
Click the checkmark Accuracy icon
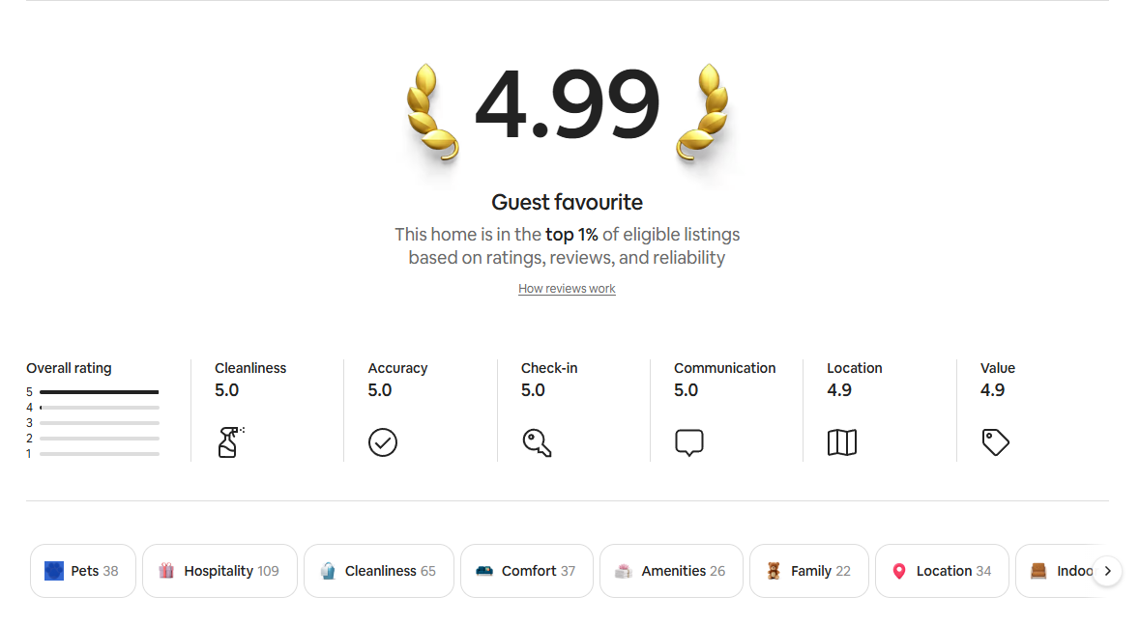point(383,442)
